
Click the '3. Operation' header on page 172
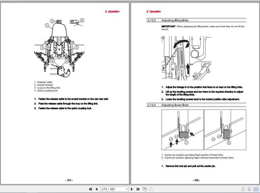153,11
